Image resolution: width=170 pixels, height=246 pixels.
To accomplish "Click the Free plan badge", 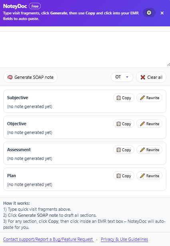I will click(x=35, y=6).
